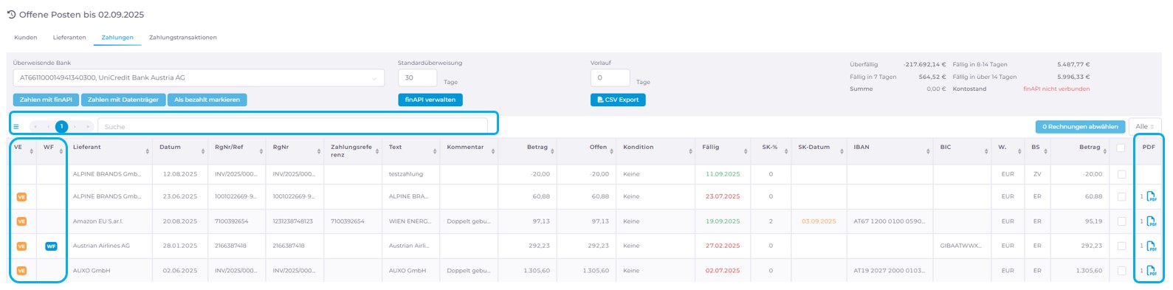Click the VE badge in AUXO GmbH row
Screen dimensions: 1173x290
[x=21, y=271]
